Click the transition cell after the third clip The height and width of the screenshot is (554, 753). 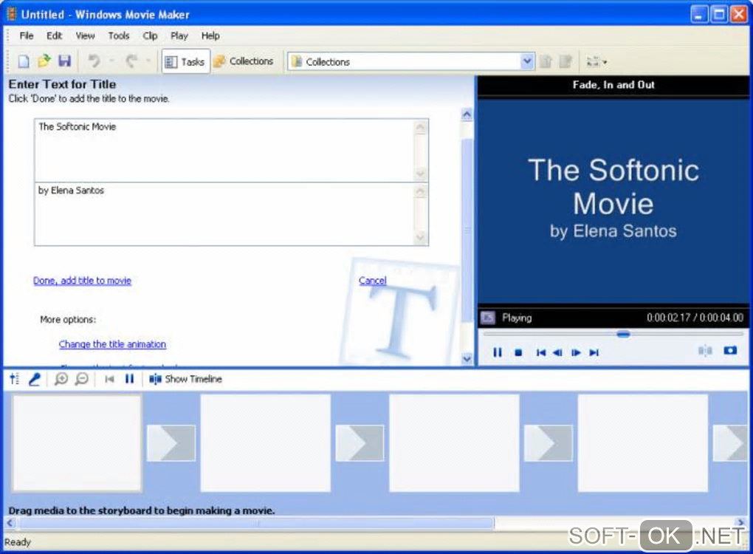(549, 443)
